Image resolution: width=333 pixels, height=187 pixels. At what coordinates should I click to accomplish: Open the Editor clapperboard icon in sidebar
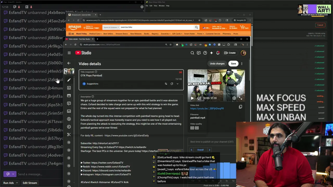[69, 96]
